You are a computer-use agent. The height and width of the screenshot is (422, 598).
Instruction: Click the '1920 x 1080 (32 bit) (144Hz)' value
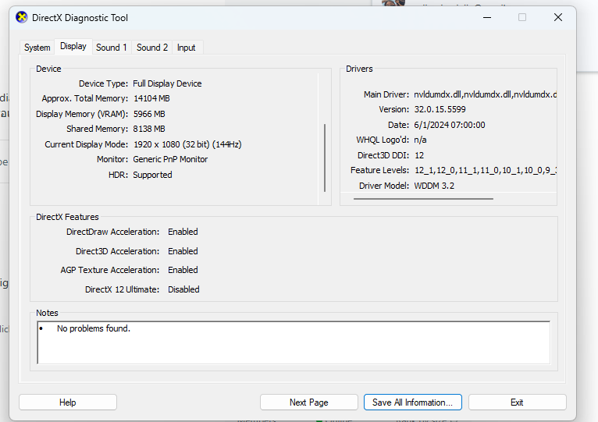tap(187, 144)
